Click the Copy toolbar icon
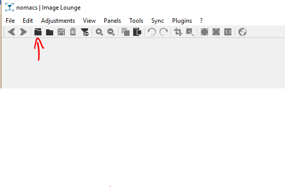This screenshot has height=187, width=285. pos(126,32)
